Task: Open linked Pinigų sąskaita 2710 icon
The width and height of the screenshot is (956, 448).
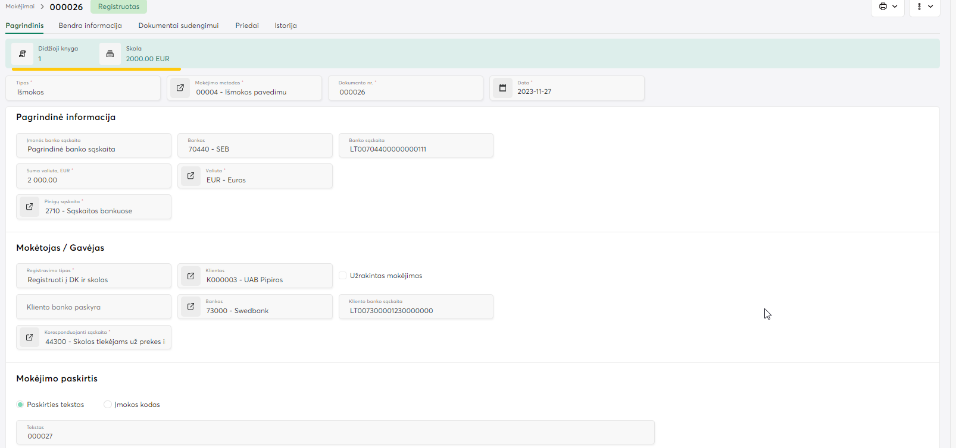Action: pos(30,207)
